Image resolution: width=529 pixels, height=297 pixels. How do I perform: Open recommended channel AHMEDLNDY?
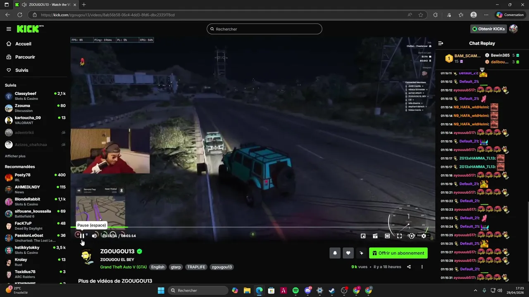[x=35, y=189]
